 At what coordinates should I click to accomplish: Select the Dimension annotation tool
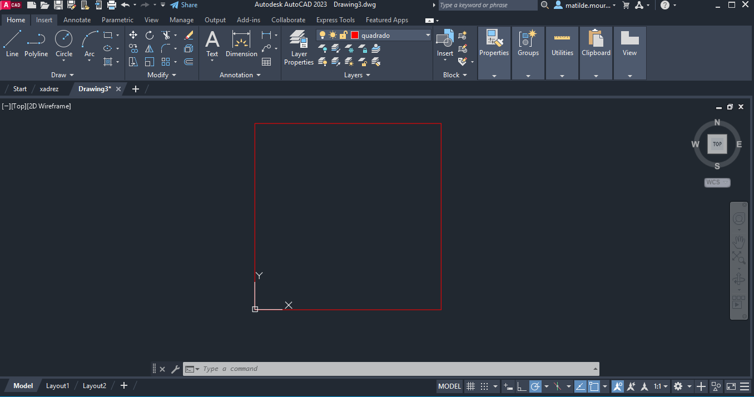point(241,44)
